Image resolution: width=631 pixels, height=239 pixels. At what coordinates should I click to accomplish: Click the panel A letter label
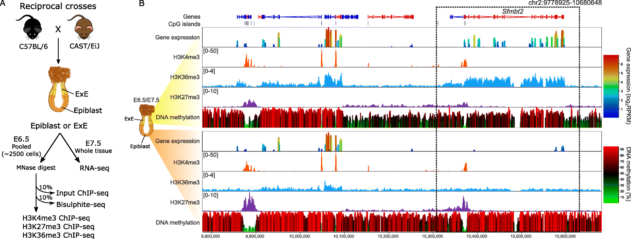pos(3,3)
